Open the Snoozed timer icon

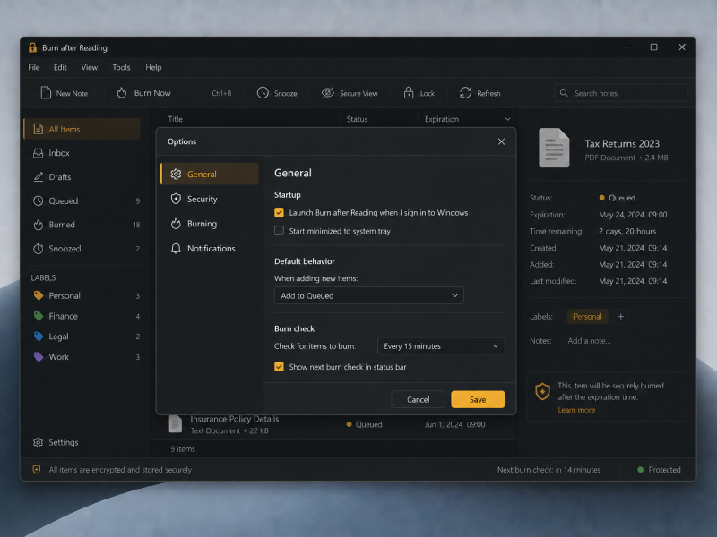pos(39,249)
